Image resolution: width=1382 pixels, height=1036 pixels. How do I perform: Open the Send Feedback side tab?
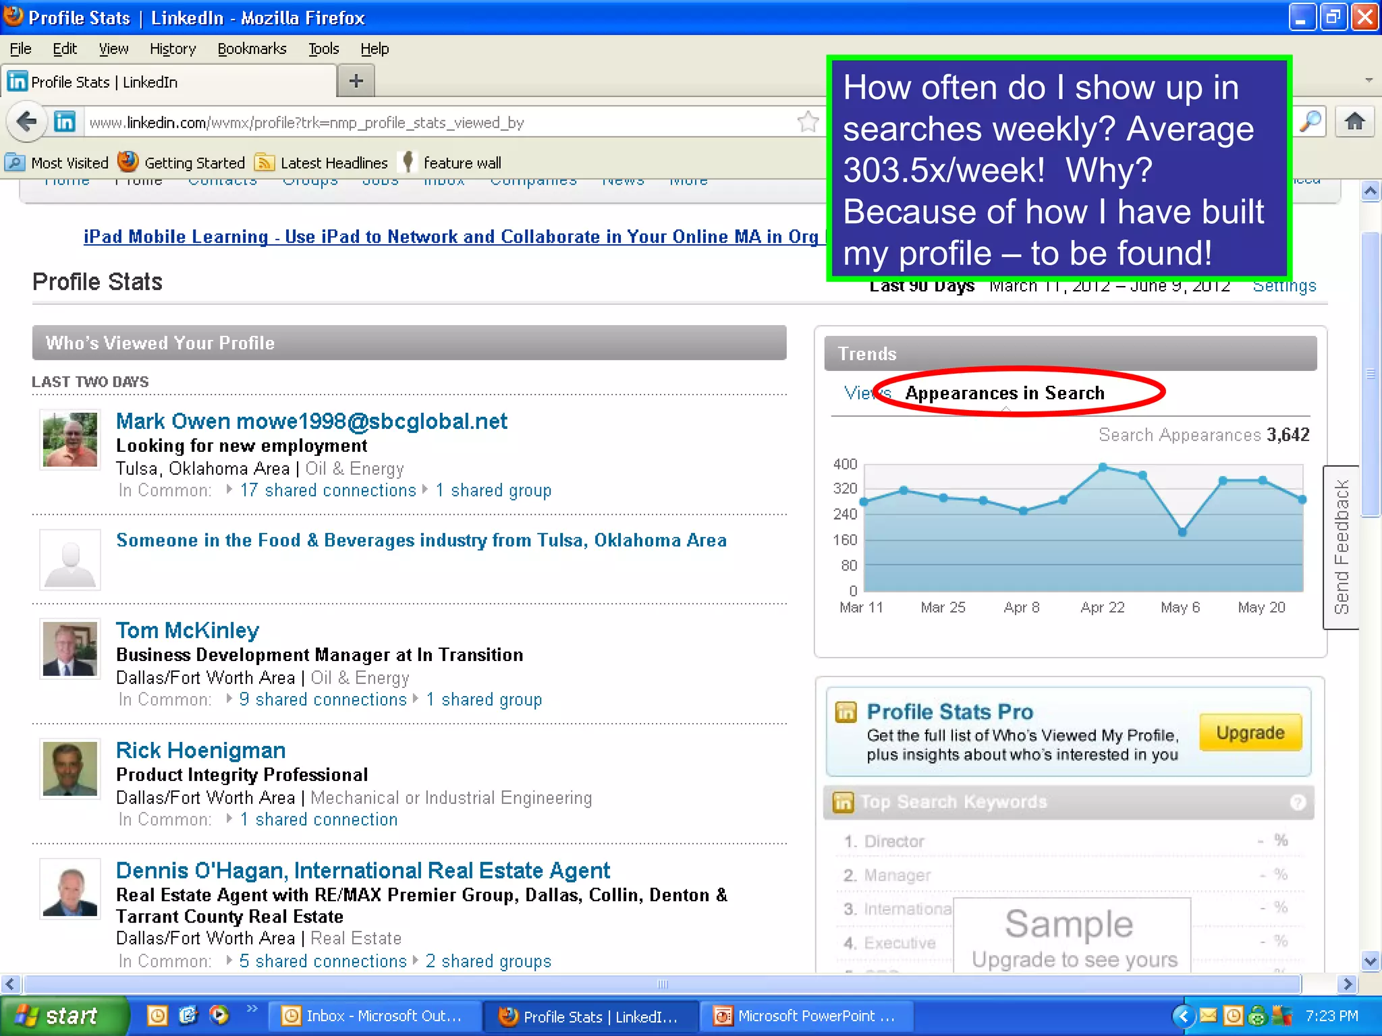point(1342,547)
